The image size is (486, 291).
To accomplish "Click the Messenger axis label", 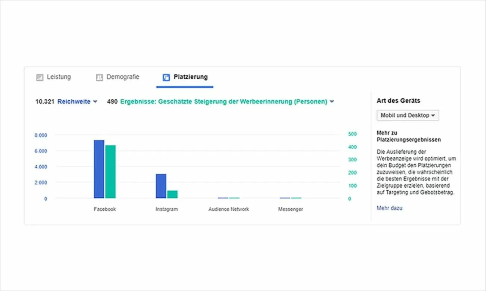I will tap(290, 209).
